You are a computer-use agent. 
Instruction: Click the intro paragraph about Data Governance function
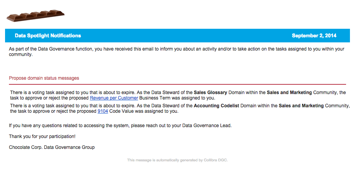tap(177, 52)
